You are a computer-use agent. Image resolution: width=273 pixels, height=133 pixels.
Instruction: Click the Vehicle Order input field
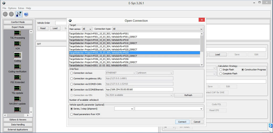pyautogui.click(x=61, y=23)
